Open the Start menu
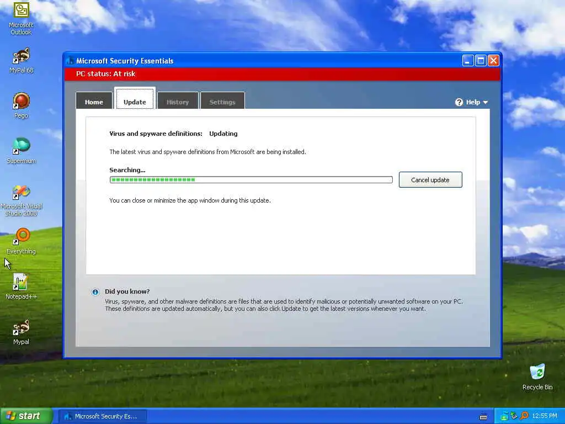The height and width of the screenshot is (424, 565). click(x=26, y=416)
